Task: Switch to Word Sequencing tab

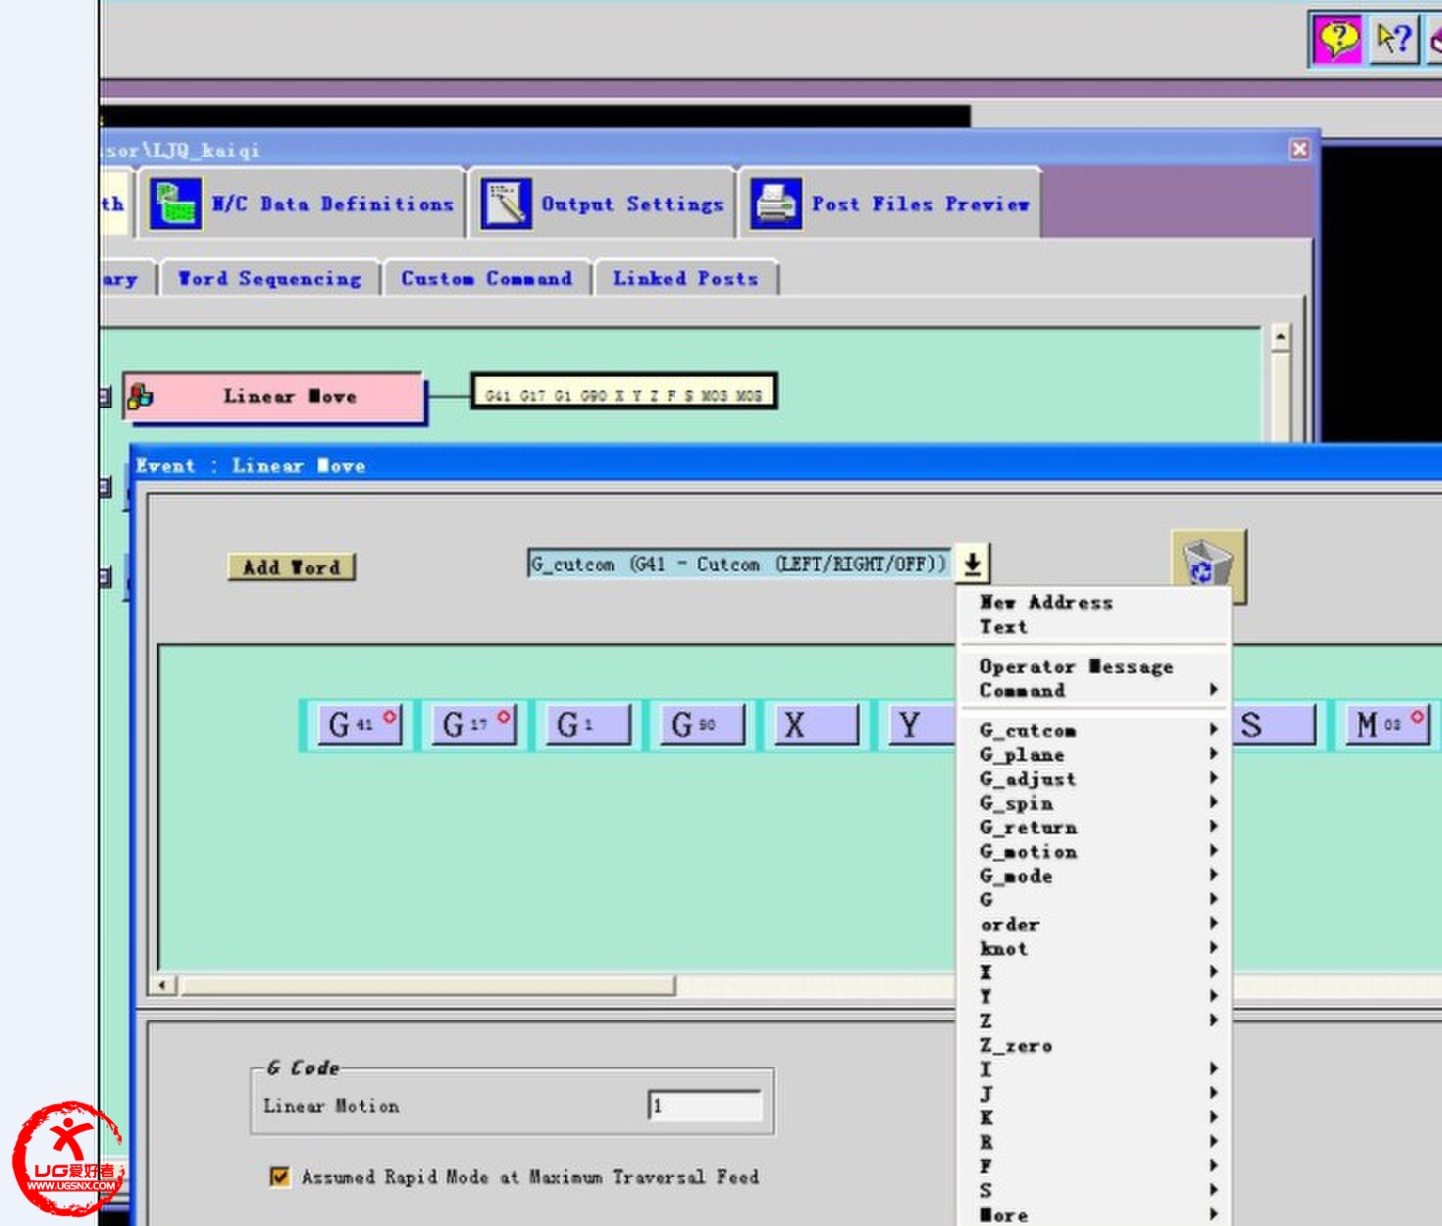Action: (x=270, y=279)
